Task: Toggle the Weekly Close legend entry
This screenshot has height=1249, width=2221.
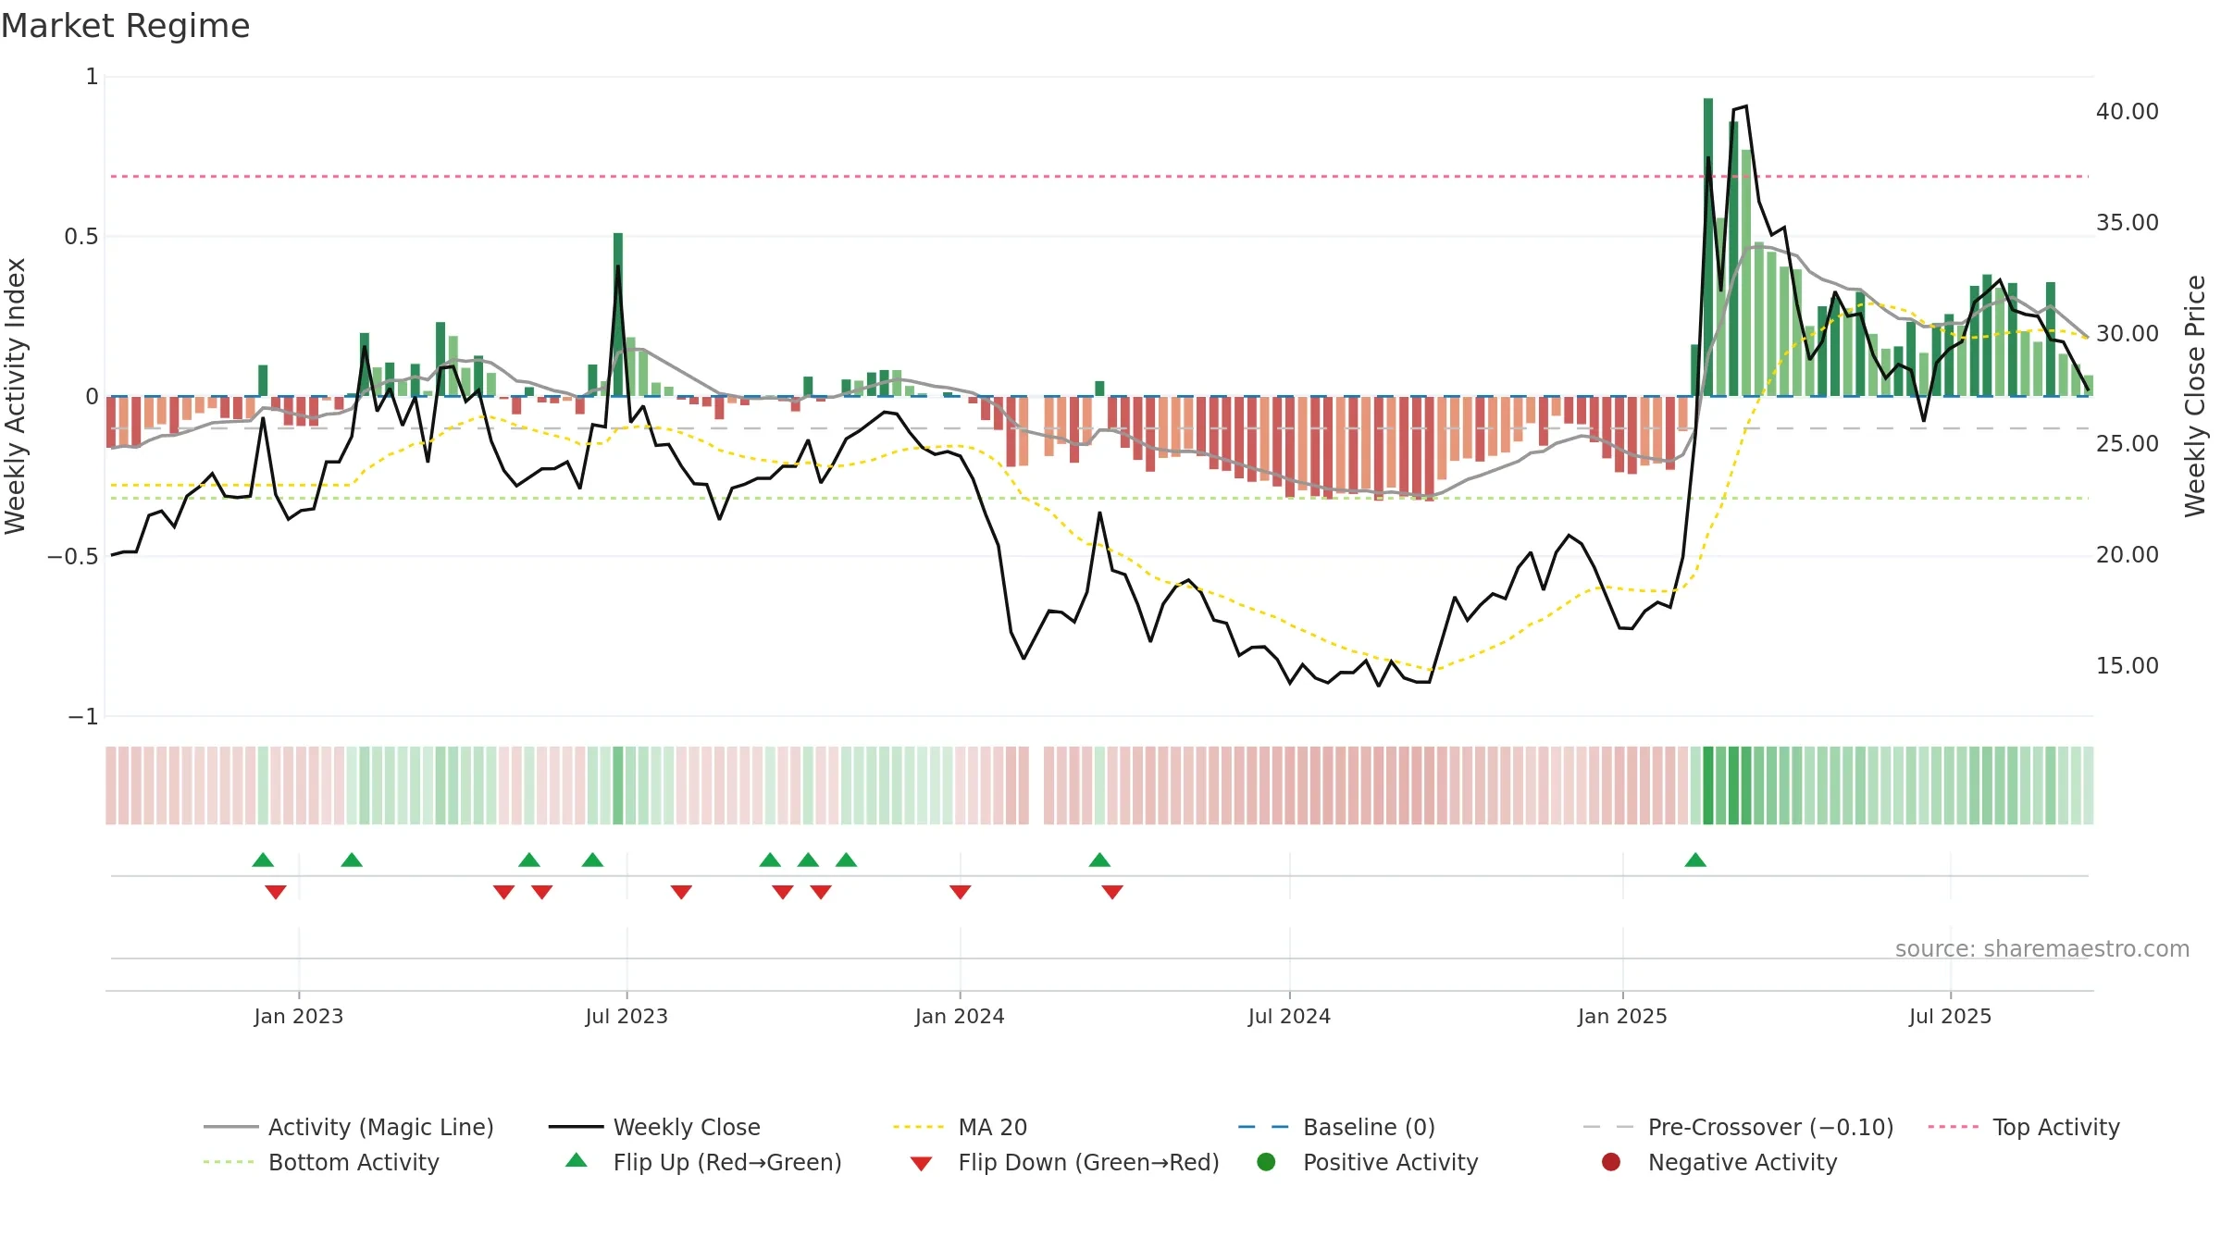Action: pyautogui.click(x=654, y=1127)
